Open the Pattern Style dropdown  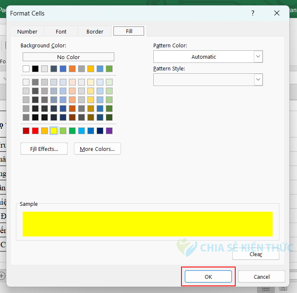[x=258, y=79]
